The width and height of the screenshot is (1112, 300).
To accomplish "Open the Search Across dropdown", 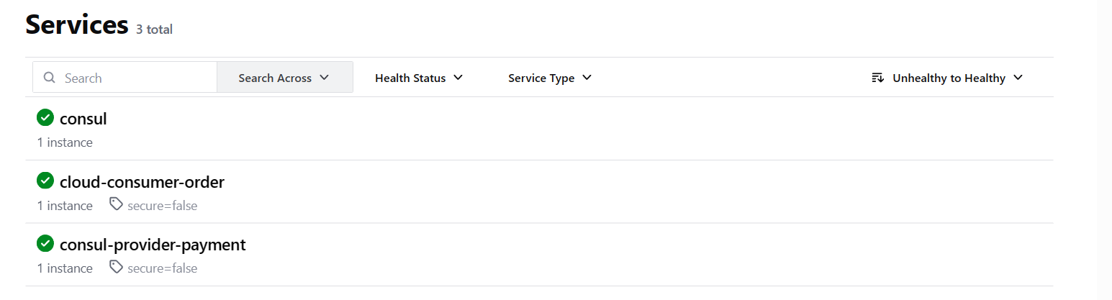I will click(284, 78).
